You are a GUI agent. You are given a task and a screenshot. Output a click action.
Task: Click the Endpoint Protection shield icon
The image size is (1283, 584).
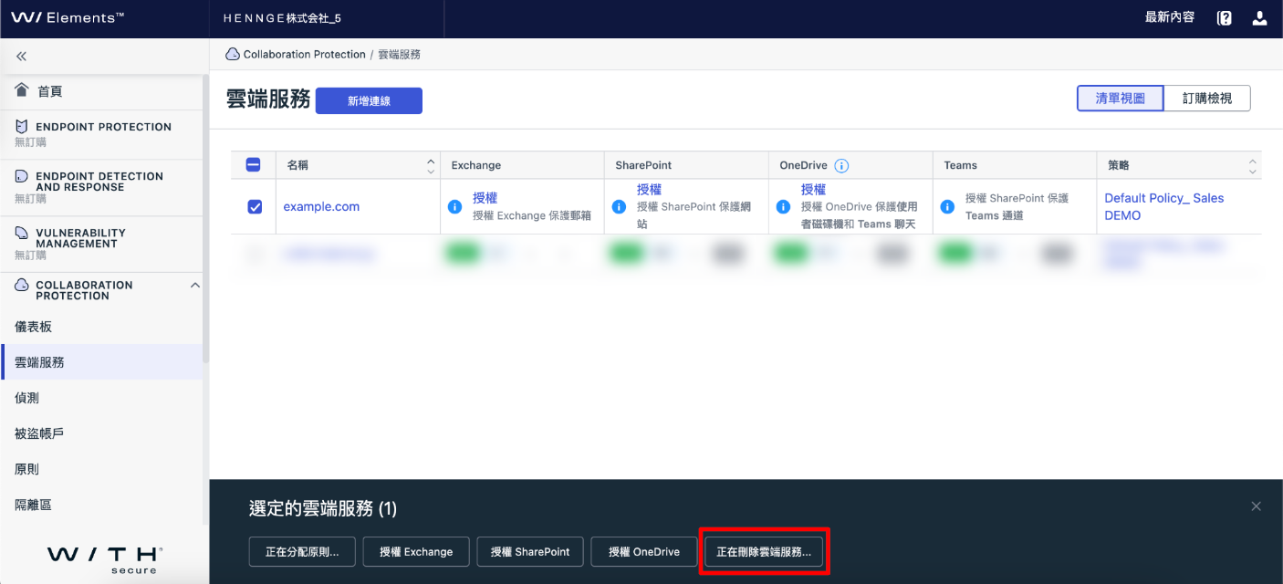coord(22,127)
